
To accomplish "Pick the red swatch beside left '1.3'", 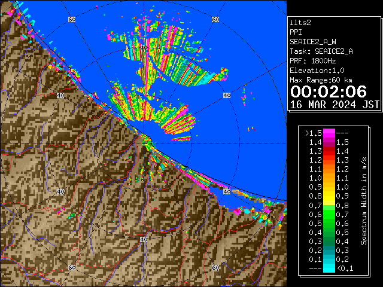I will (329, 151).
